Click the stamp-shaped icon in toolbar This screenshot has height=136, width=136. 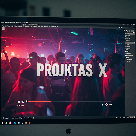(x=39, y=26)
